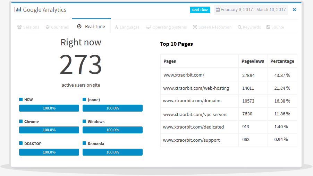Open the Sessions tab
Viewport: 313px width, 176px height.
pyautogui.click(x=28, y=27)
